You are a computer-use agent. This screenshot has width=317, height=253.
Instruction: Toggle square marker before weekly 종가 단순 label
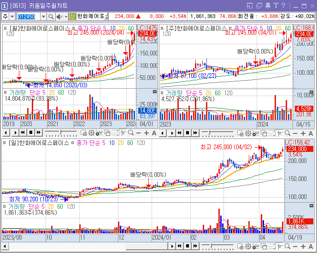coord(230,28)
